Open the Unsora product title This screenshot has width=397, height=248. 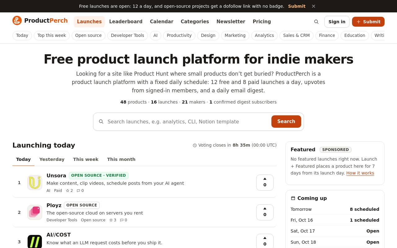[x=56, y=175]
